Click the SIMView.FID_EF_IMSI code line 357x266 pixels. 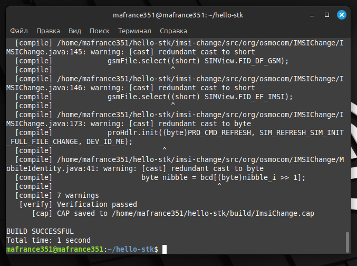click(200, 97)
